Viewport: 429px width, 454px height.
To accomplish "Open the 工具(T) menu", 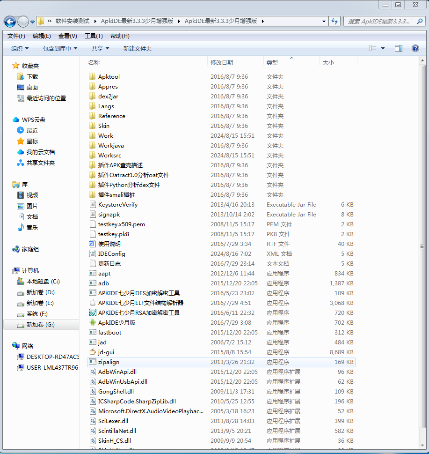I will click(x=94, y=36).
